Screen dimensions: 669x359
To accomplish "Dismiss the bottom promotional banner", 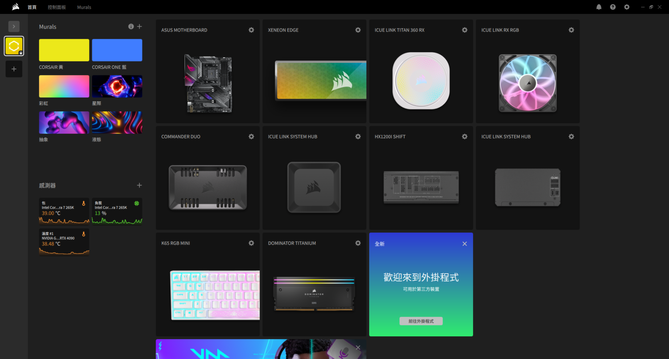I will point(358,347).
